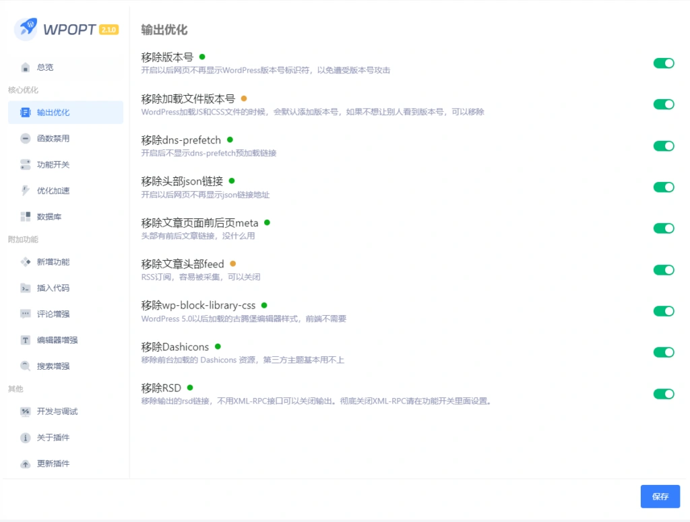Click the 输出优化 page heading
Viewport: 690px width, 522px height.
point(164,30)
